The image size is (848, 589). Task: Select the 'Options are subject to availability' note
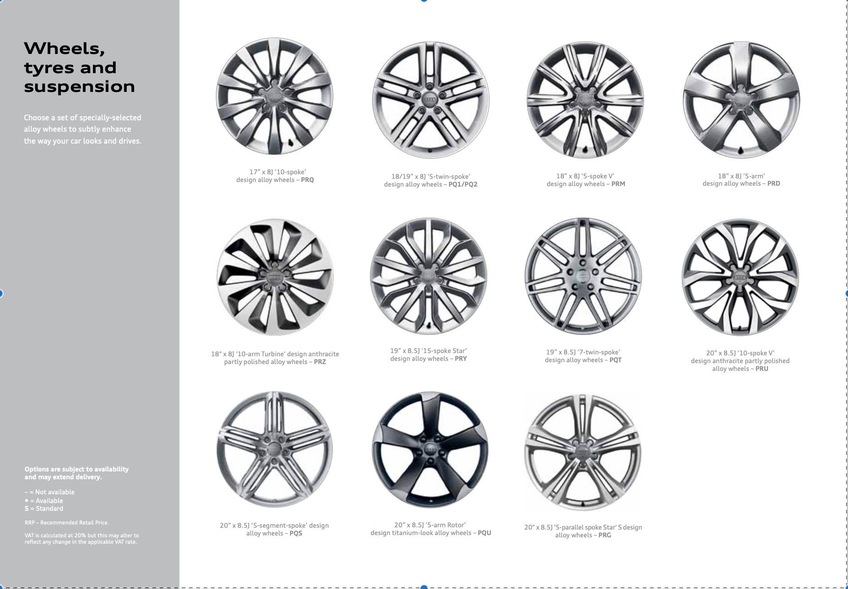pyautogui.click(x=76, y=473)
